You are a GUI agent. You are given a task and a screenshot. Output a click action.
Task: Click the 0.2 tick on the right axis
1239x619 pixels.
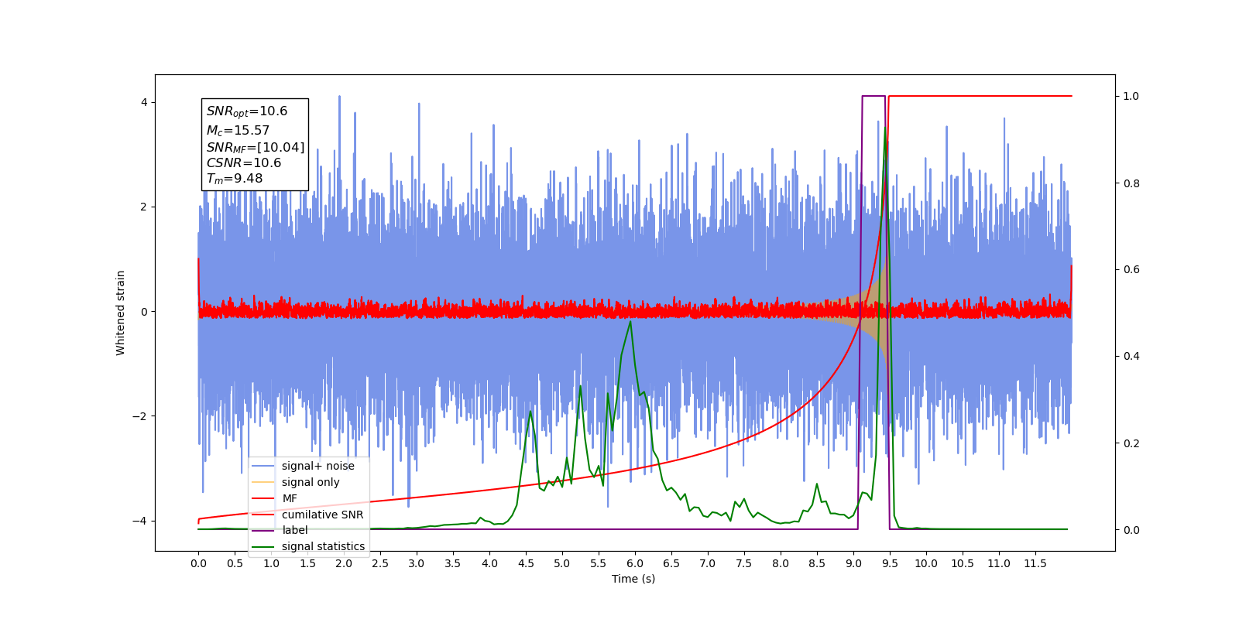click(1131, 443)
